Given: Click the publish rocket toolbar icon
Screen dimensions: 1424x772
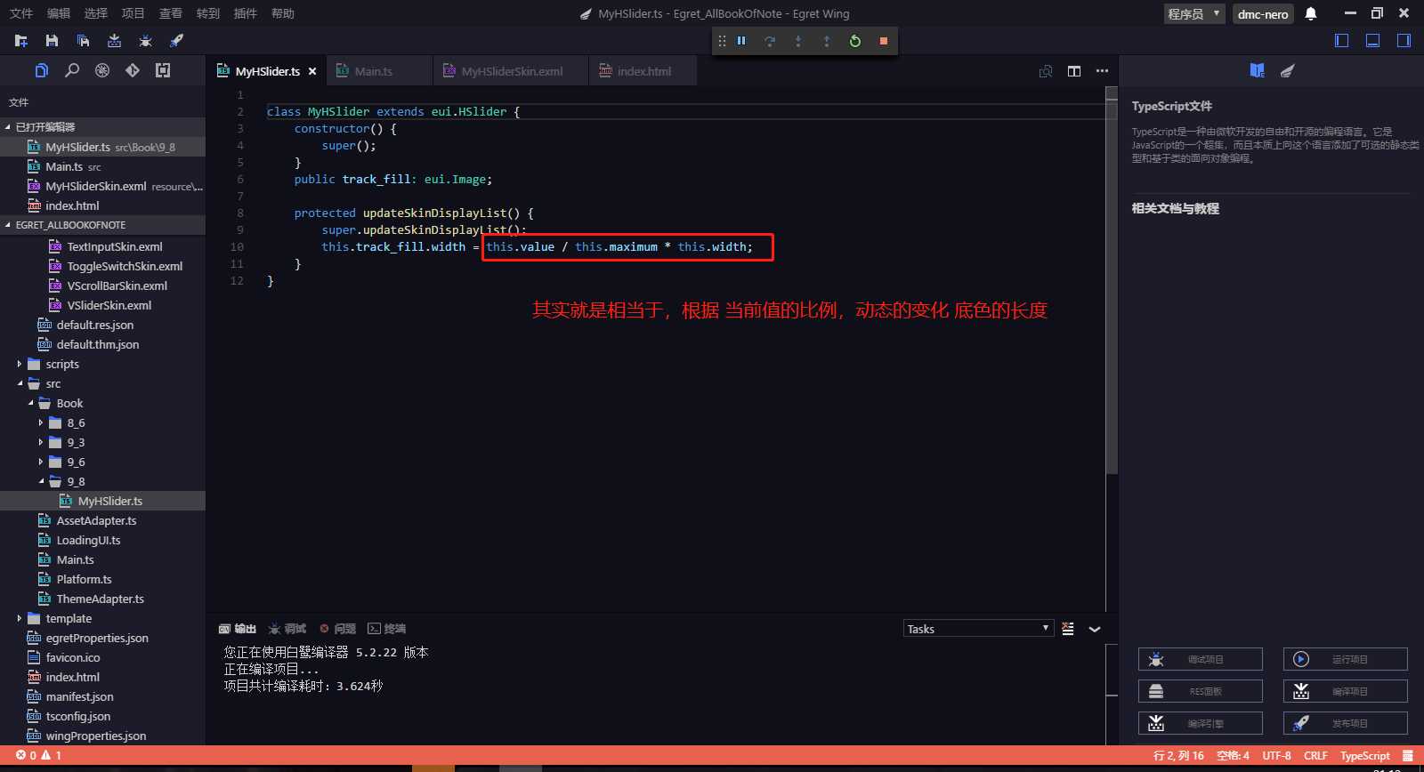Looking at the screenshot, I should pos(176,41).
